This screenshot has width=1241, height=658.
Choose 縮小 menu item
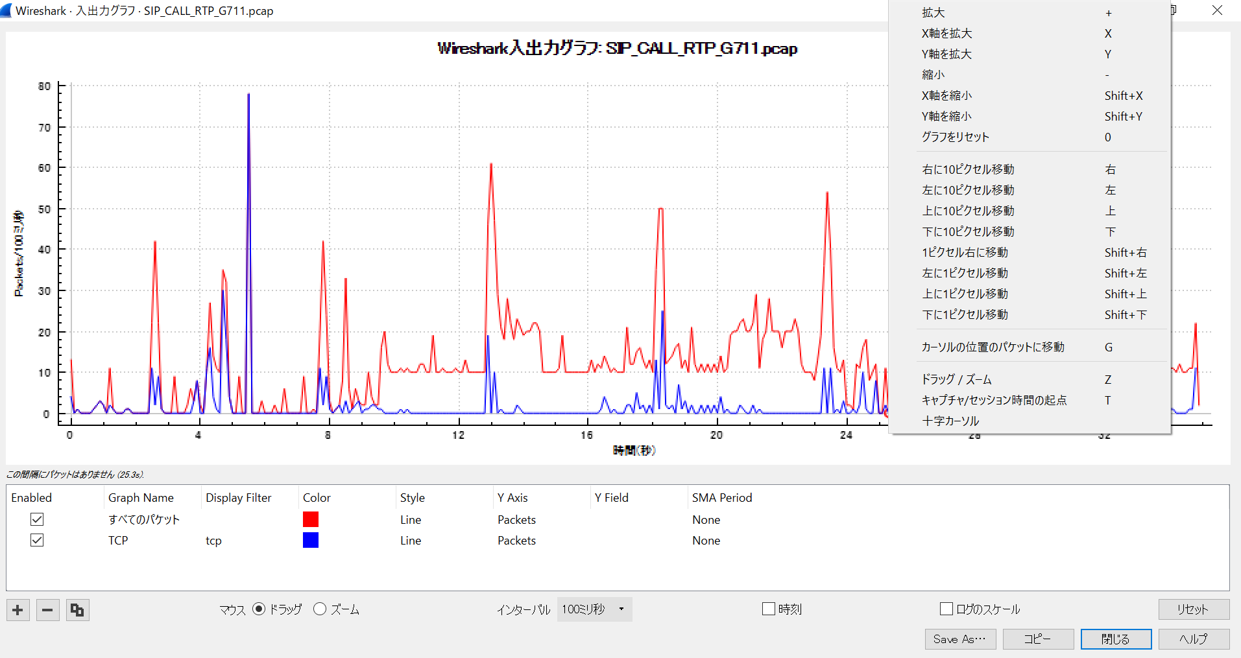pos(1030,75)
